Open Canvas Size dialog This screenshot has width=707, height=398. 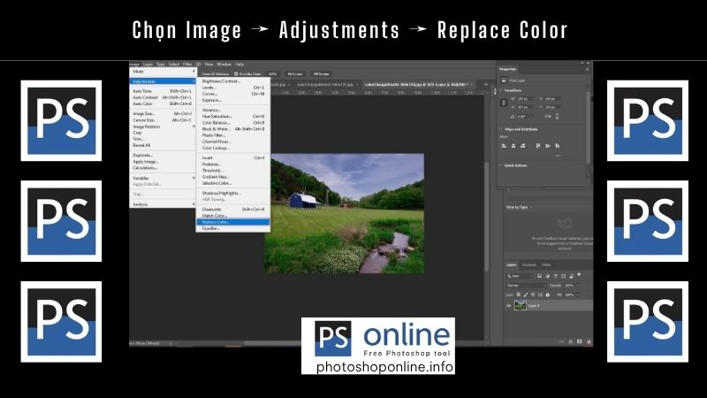pos(163,120)
